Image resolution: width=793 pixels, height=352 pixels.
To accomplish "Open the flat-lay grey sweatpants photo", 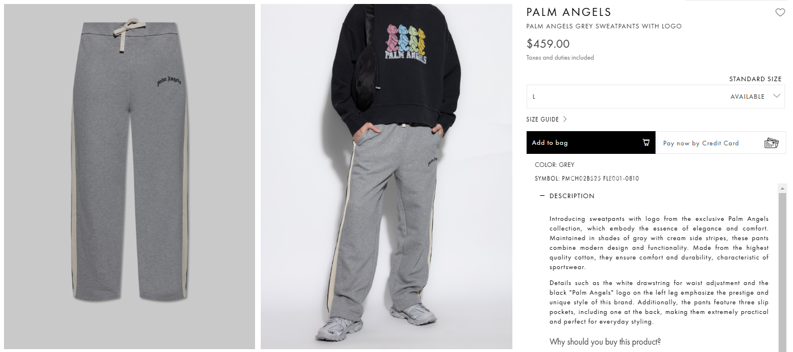I will click(130, 177).
